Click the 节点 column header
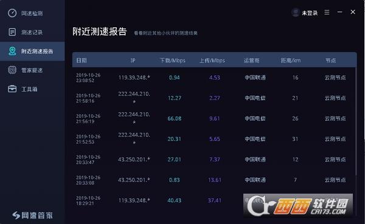 pyautogui.click(x=330, y=61)
